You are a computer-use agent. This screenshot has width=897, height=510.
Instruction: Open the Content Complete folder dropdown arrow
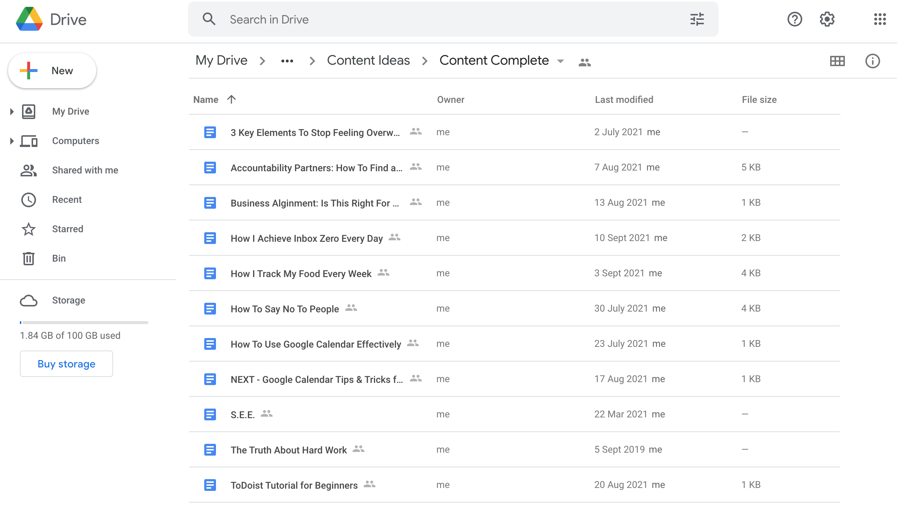561,61
